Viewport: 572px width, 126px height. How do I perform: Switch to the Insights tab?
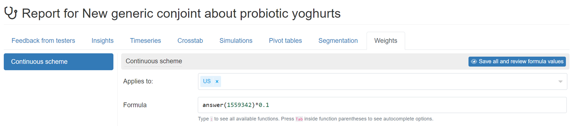tap(102, 41)
